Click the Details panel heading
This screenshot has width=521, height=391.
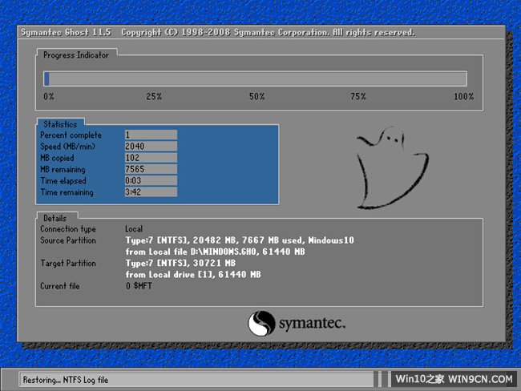[x=56, y=217]
